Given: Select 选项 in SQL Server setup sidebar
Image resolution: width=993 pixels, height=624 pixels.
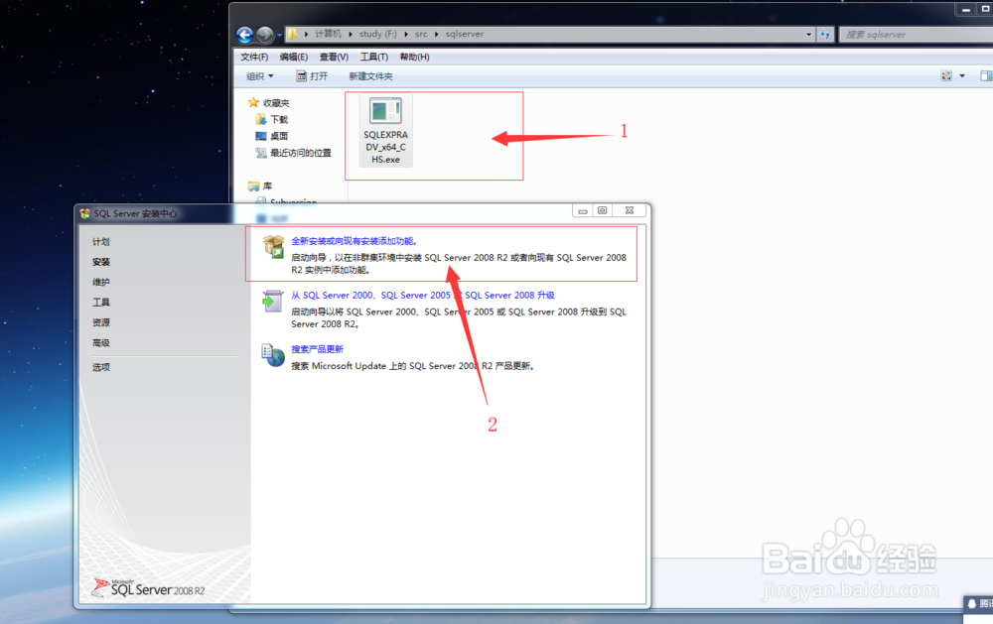Looking at the screenshot, I should pos(100,367).
